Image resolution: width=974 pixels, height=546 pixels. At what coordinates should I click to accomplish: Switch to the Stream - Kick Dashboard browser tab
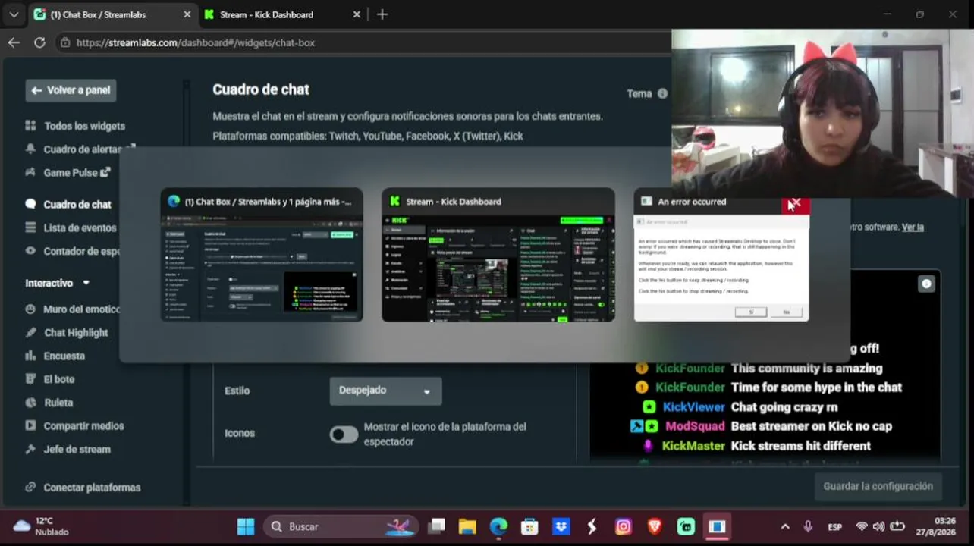tap(283, 14)
